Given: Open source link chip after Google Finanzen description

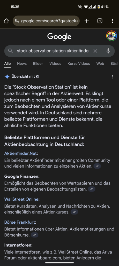Looking at the screenshot, I should point(92,189).
